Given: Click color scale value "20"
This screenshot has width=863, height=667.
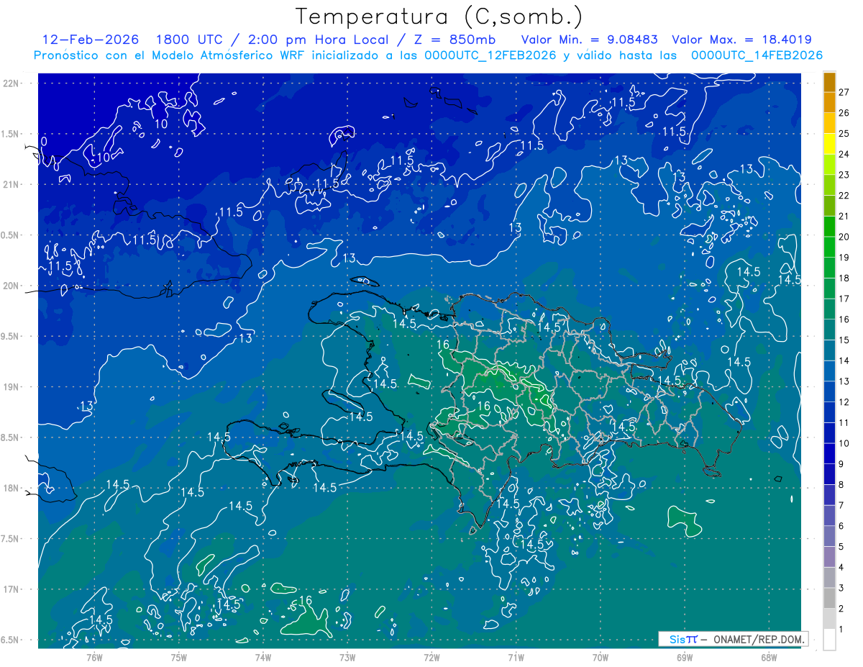Looking at the screenshot, I should coord(844,237).
